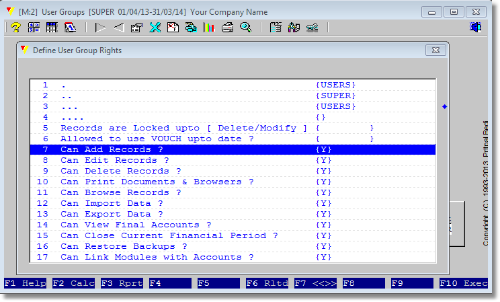
Task: Select Can Print Documents & Browsers row
Action: click(233, 182)
